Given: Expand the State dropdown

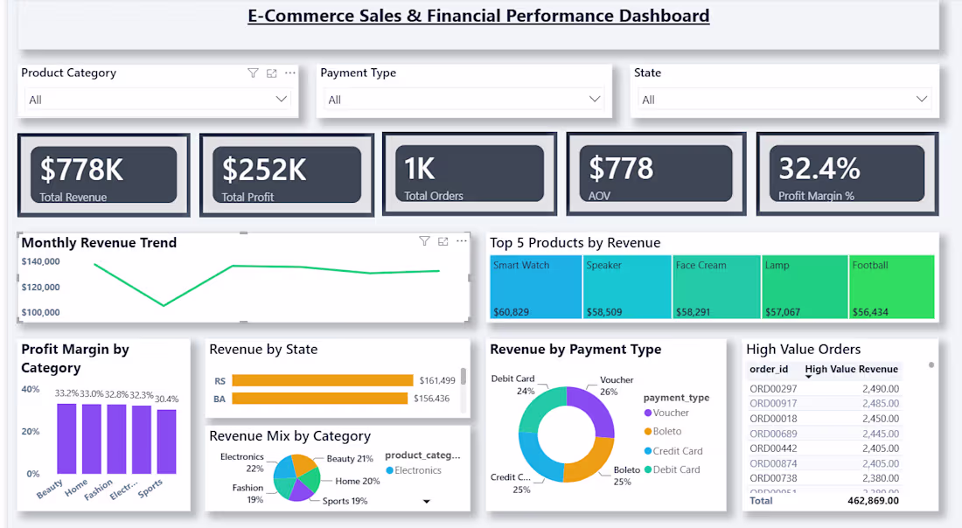Looking at the screenshot, I should coord(922,100).
